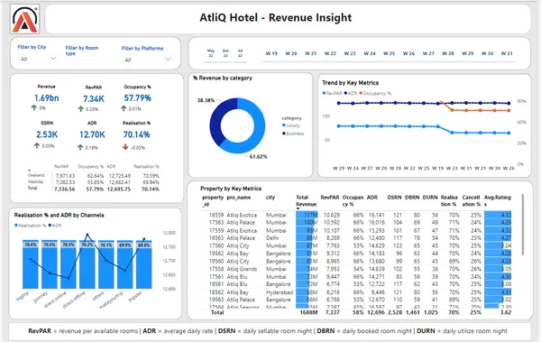Select week W 24 in the slicer
This screenshot has width=541, height=342.
click(x=370, y=53)
